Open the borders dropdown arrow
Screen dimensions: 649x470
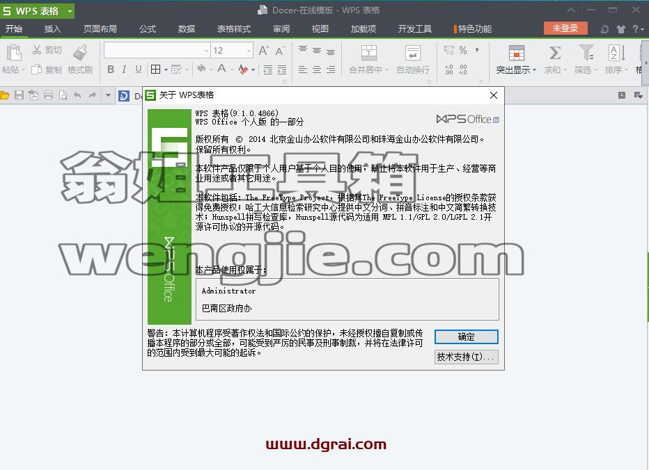(x=166, y=70)
